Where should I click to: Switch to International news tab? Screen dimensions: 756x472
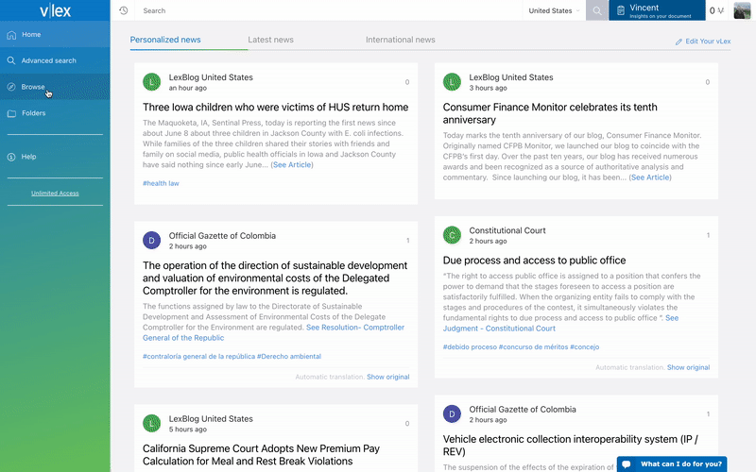coord(400,40)
